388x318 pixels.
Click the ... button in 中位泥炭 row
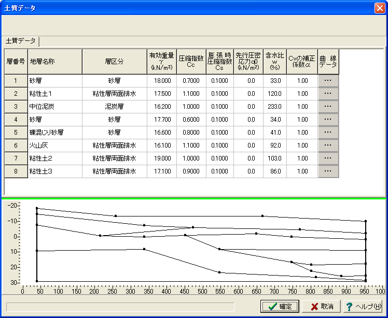[328, 107]
